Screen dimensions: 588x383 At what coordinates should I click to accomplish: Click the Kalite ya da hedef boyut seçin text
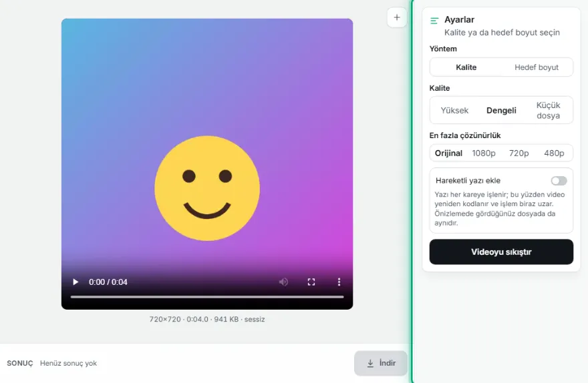[x=502, y=33]
